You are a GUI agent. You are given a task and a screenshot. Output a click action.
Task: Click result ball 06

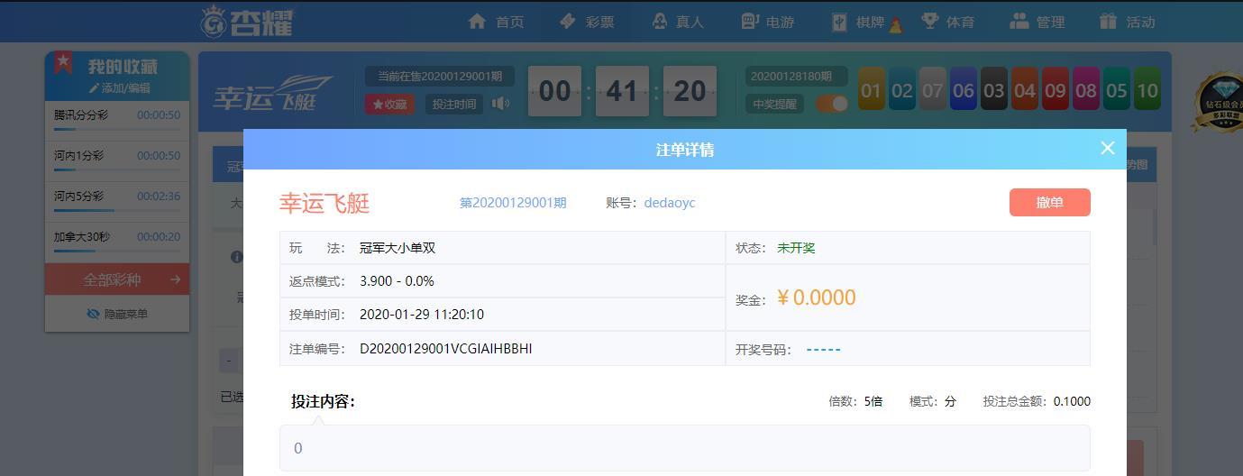[x=964, y=89]
